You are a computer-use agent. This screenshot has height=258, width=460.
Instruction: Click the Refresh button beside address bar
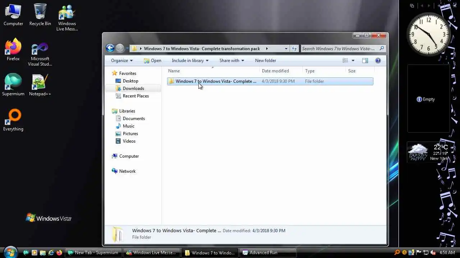tap(294, 48)
